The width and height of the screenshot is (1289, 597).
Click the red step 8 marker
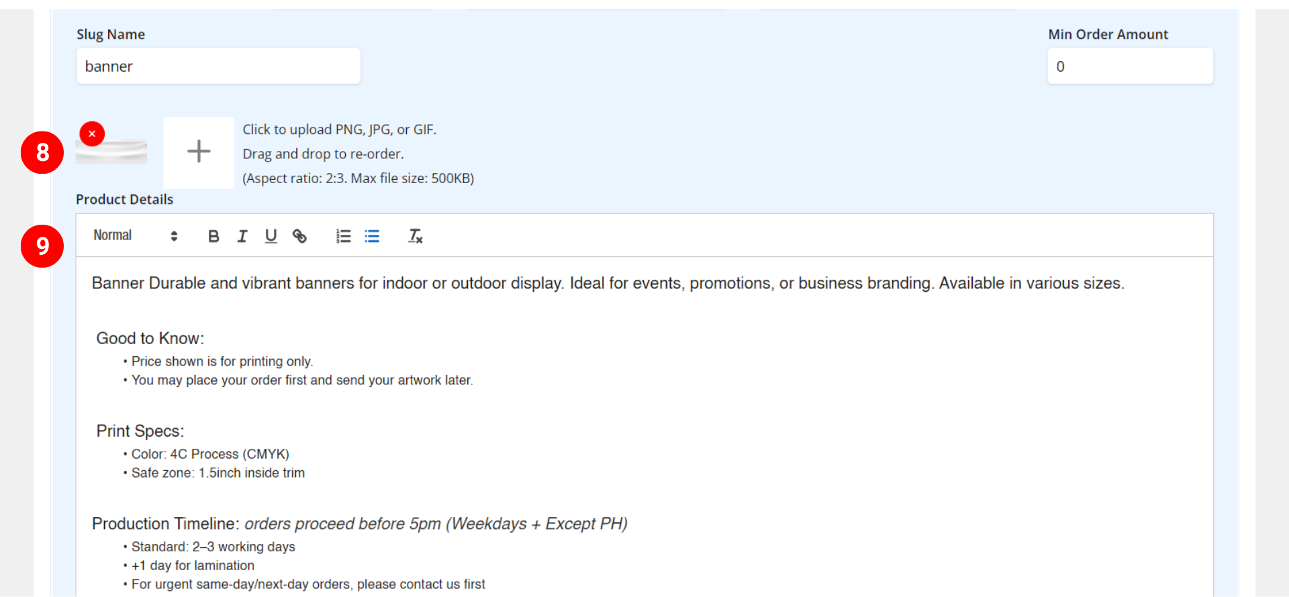click(x=42, y=152)
